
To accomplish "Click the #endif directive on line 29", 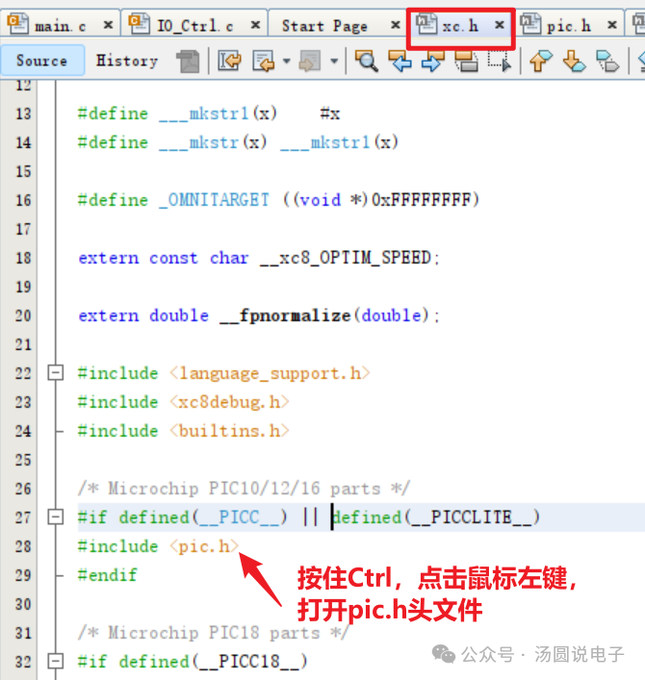I will (107, 575).
